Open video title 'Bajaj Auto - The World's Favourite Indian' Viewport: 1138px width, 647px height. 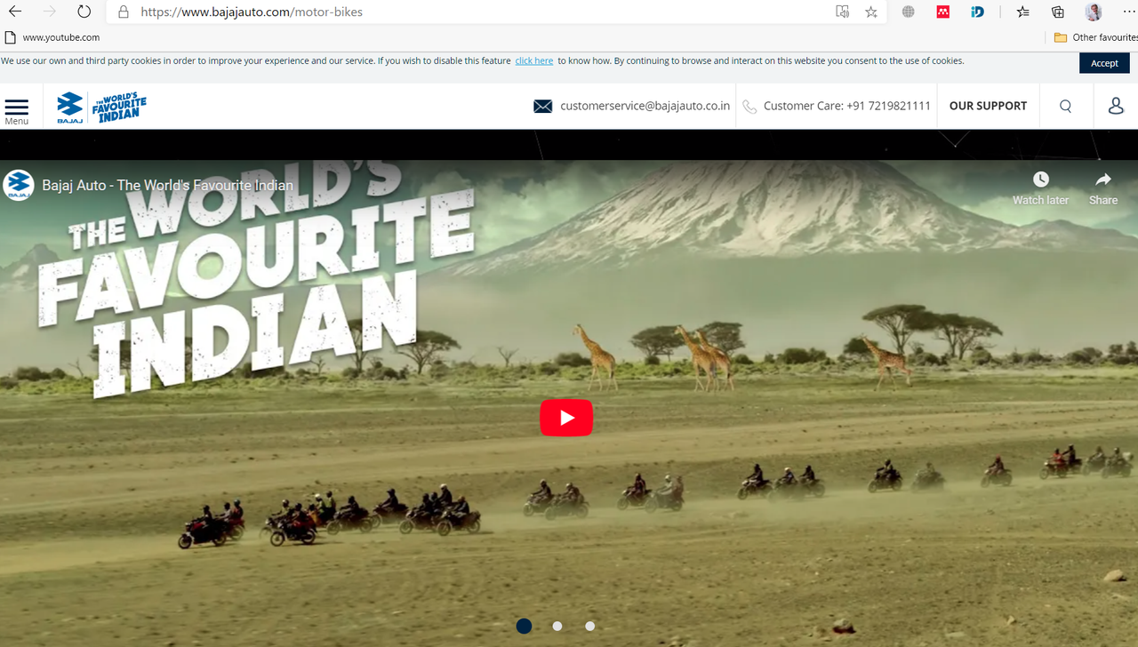click(x=167, y=186)
